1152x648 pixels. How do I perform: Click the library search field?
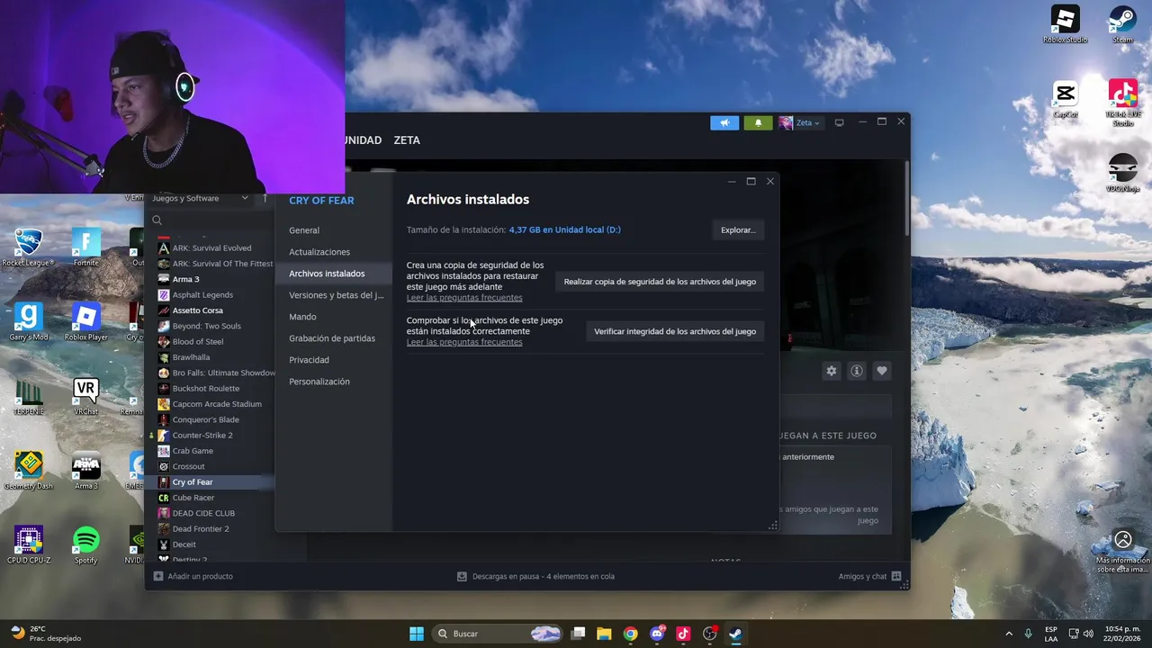point(211,220)
